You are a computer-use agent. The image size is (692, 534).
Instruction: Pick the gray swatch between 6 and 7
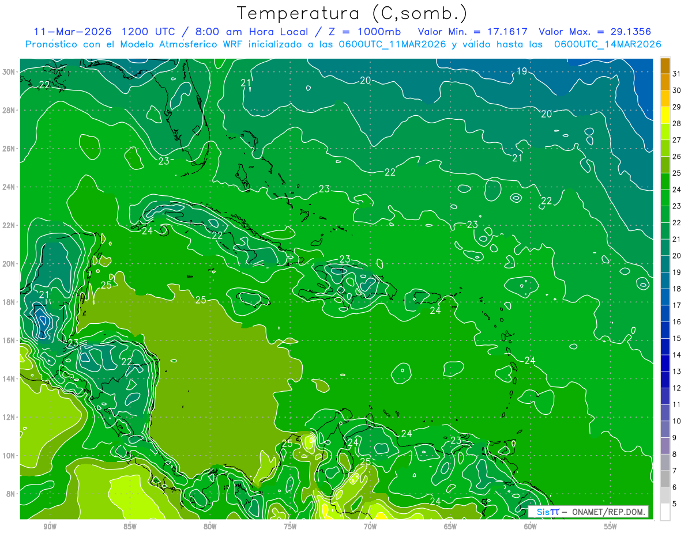[x=665, y=479]
